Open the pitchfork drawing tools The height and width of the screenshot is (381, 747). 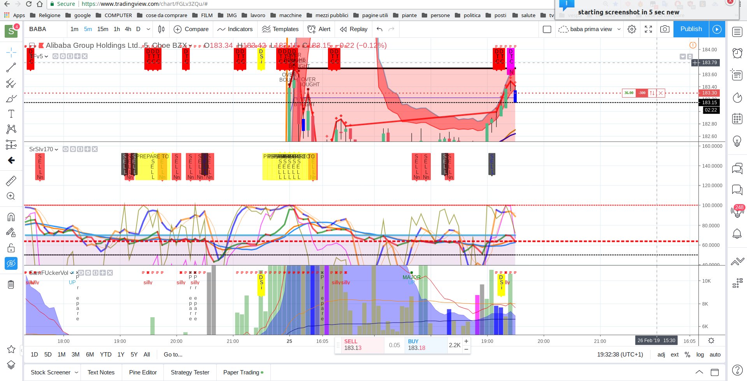pos(11,83)
